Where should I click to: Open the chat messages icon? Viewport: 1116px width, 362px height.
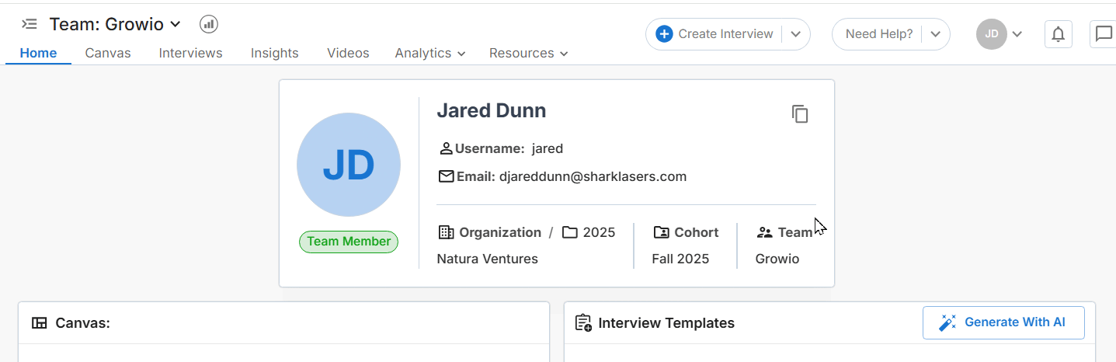tap(1103, 34)
